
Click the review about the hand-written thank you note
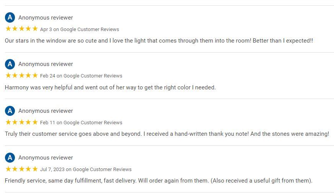coord(167,134)
